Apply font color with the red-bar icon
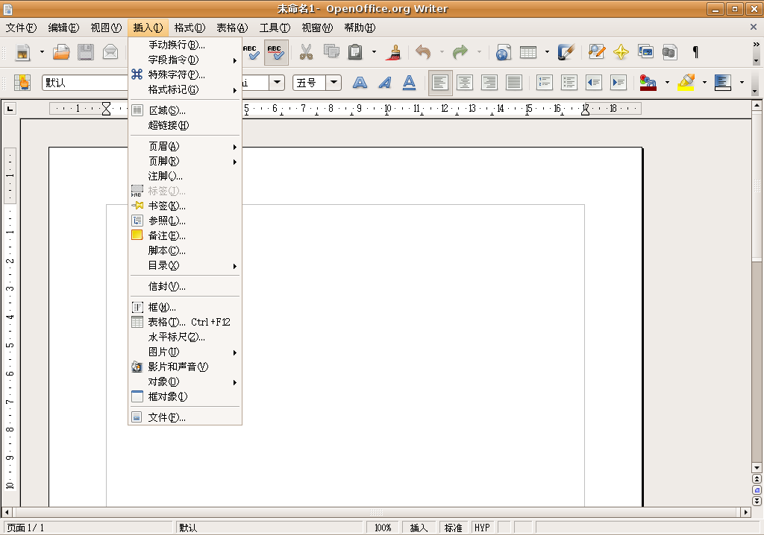 click(648, 83)
